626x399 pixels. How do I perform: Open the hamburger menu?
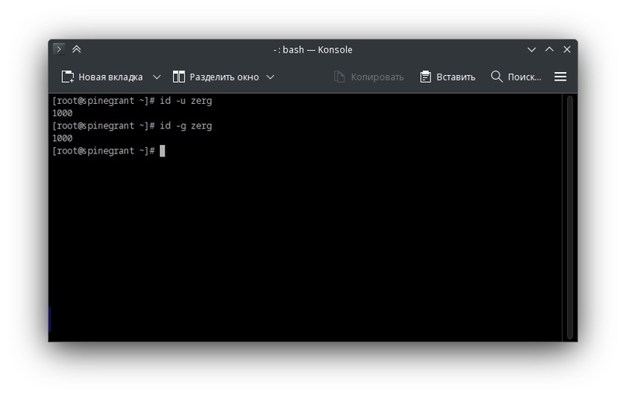click(x=560, y=77)
